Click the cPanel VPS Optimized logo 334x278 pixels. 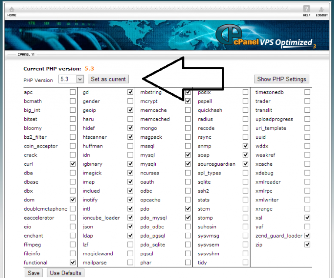pyautogui.click(x=266, y=41)
